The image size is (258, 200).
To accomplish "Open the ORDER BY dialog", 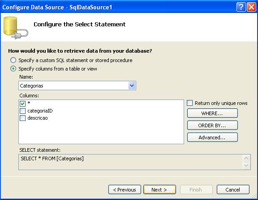I will [212, 125].
